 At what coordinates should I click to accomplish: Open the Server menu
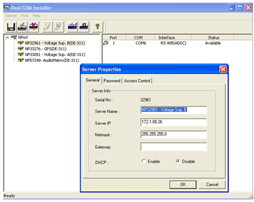[x=11, y=15]
